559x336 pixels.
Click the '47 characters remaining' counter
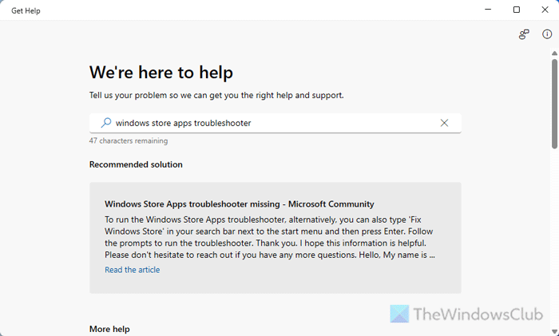(129, 140)
